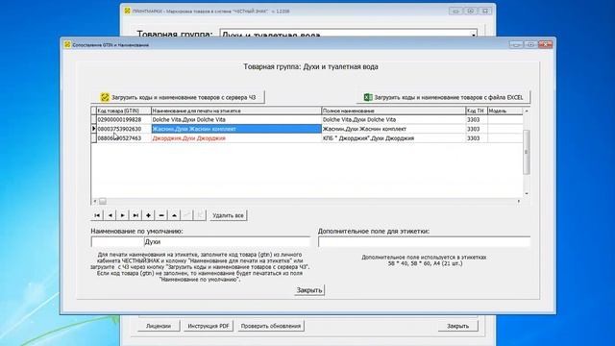Click Наименование для печати на этикетке header

236,111
